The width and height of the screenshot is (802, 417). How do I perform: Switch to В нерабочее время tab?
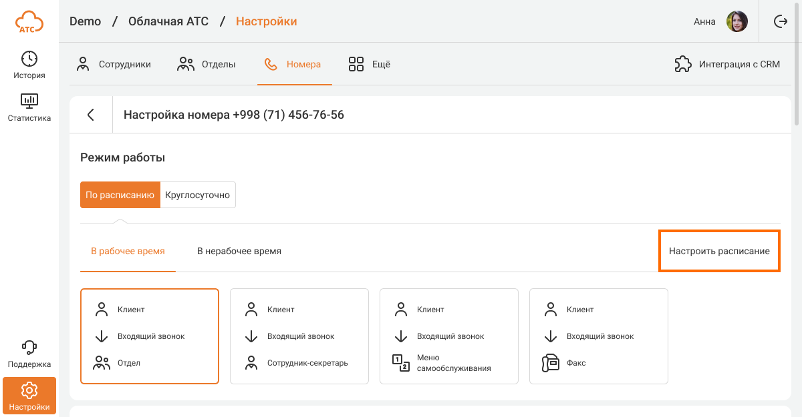click(x=239, y=252)
